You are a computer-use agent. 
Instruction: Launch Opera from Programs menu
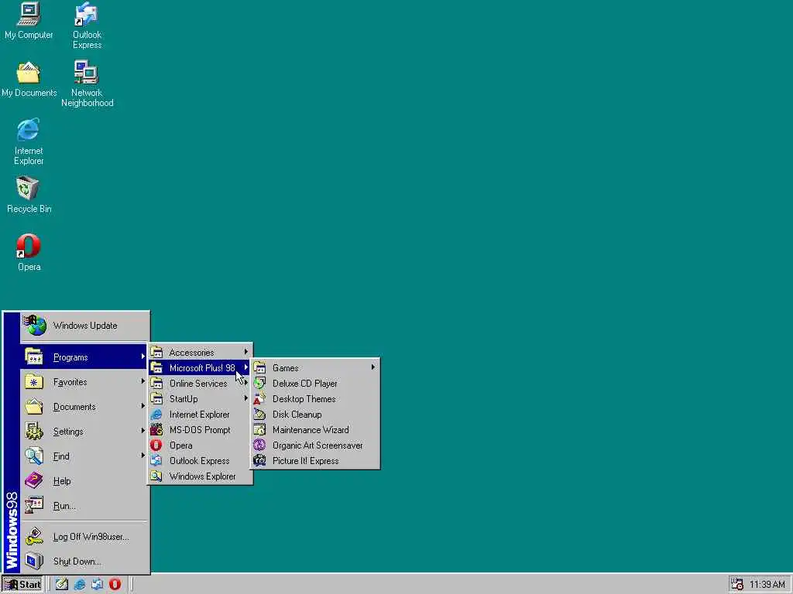click(201, 445)
